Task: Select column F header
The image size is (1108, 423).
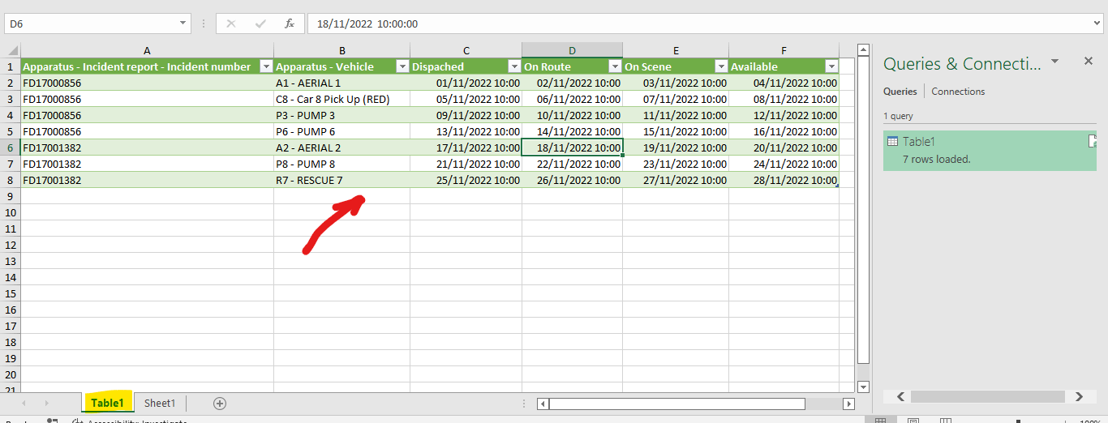Action: [784, 50]
